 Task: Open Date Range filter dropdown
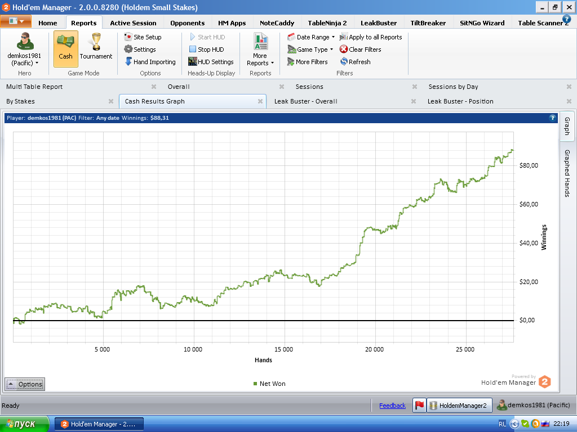pos(311,37)
